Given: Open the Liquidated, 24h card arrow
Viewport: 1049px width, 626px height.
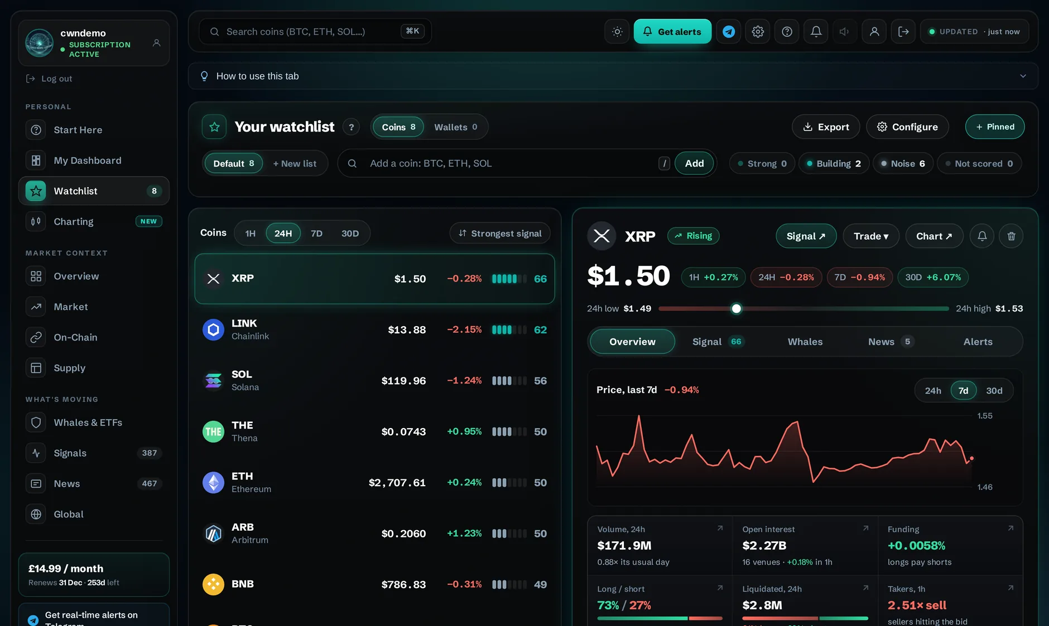Looking at the screenshot, I should [865, 588].
